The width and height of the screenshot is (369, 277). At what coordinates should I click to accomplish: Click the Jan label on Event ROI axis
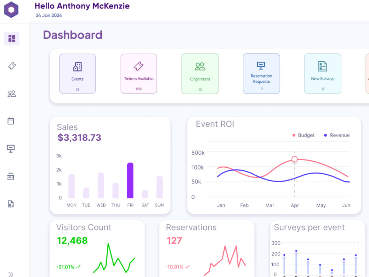(x=221, y=205)
